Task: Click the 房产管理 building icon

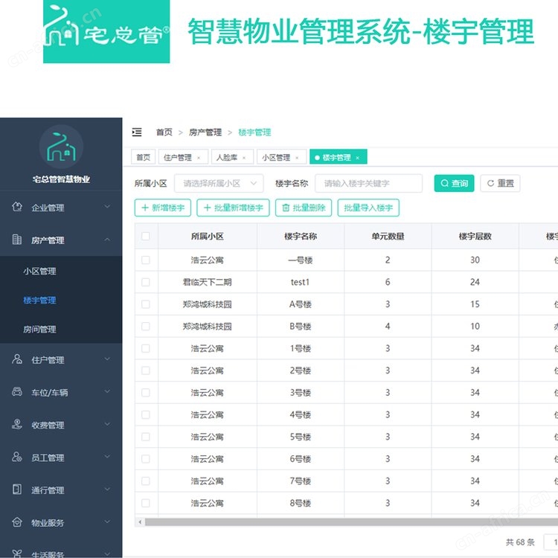Action: (x=16, y=240)
